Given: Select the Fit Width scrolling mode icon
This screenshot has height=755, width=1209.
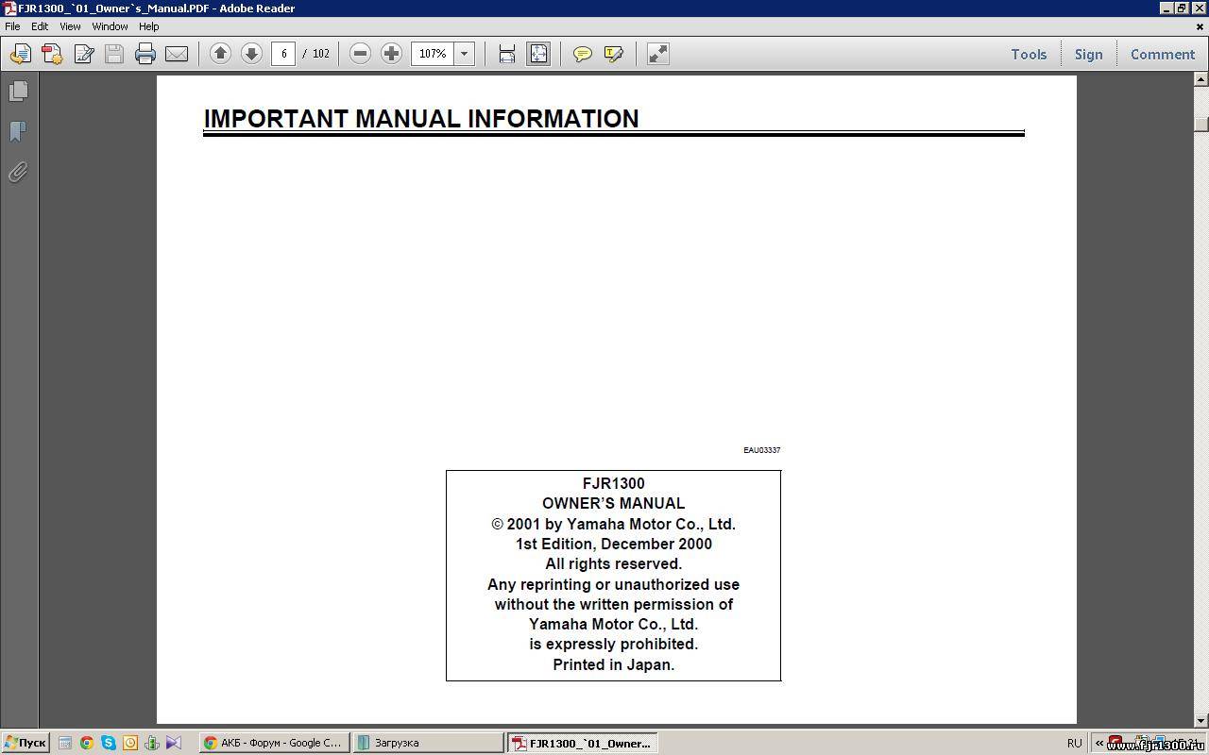Looking at the screenshot, I should (x=507, y=54).
